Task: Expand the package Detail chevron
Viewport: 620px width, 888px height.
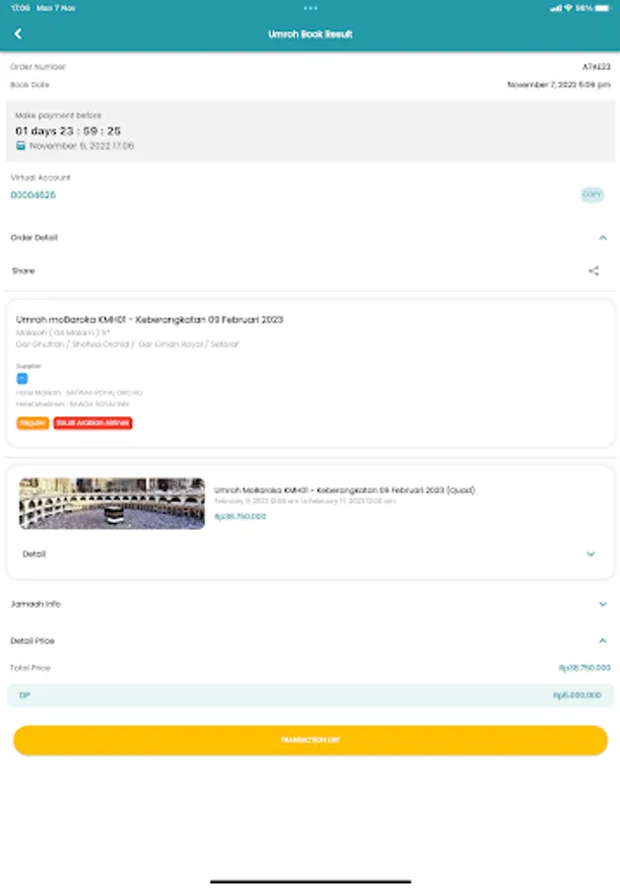Action: coord(590,554)
